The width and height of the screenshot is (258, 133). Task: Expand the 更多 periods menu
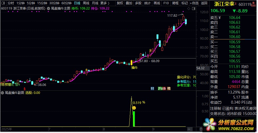coord(105,3)
